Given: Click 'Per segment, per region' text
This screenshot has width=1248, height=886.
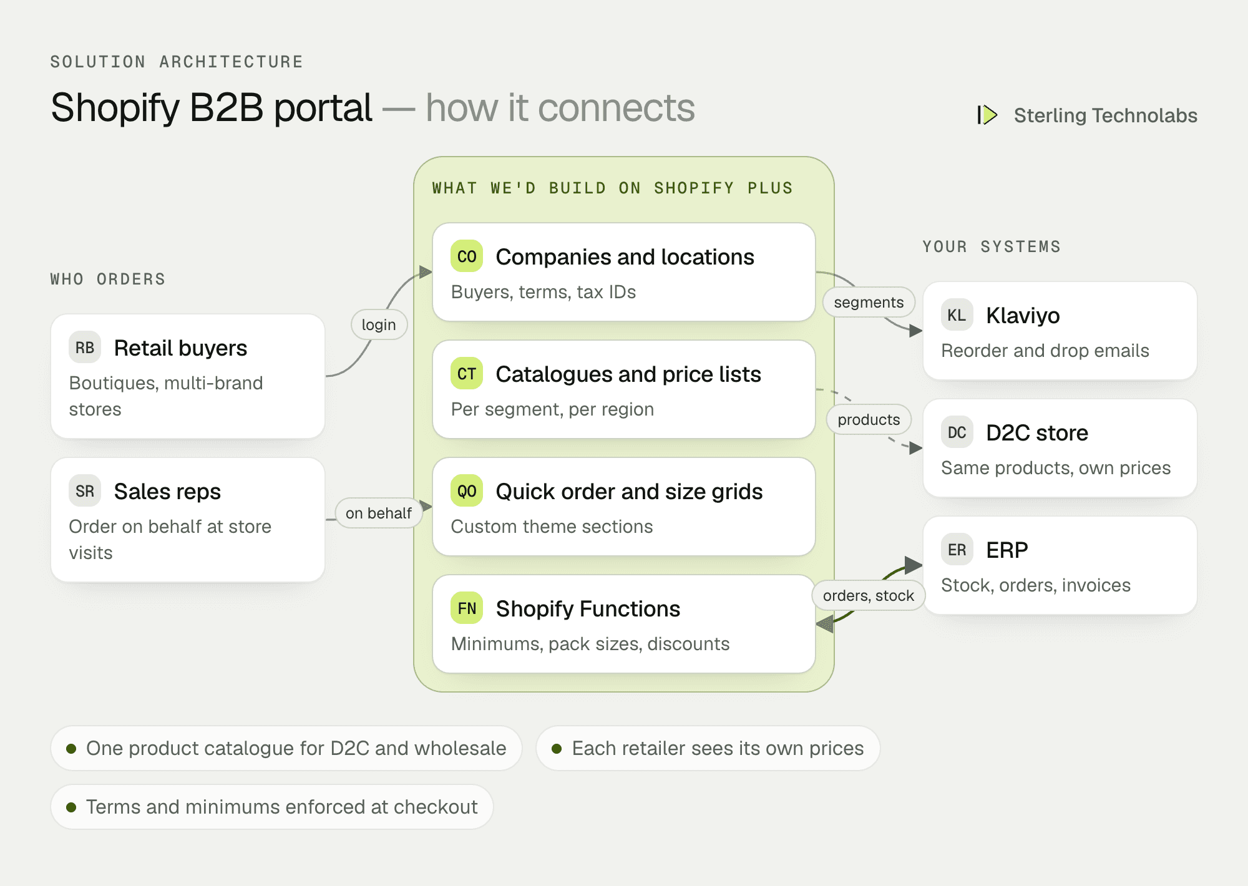Looking at the screenshot, I should pyautogui.click(x=552, y=409).
